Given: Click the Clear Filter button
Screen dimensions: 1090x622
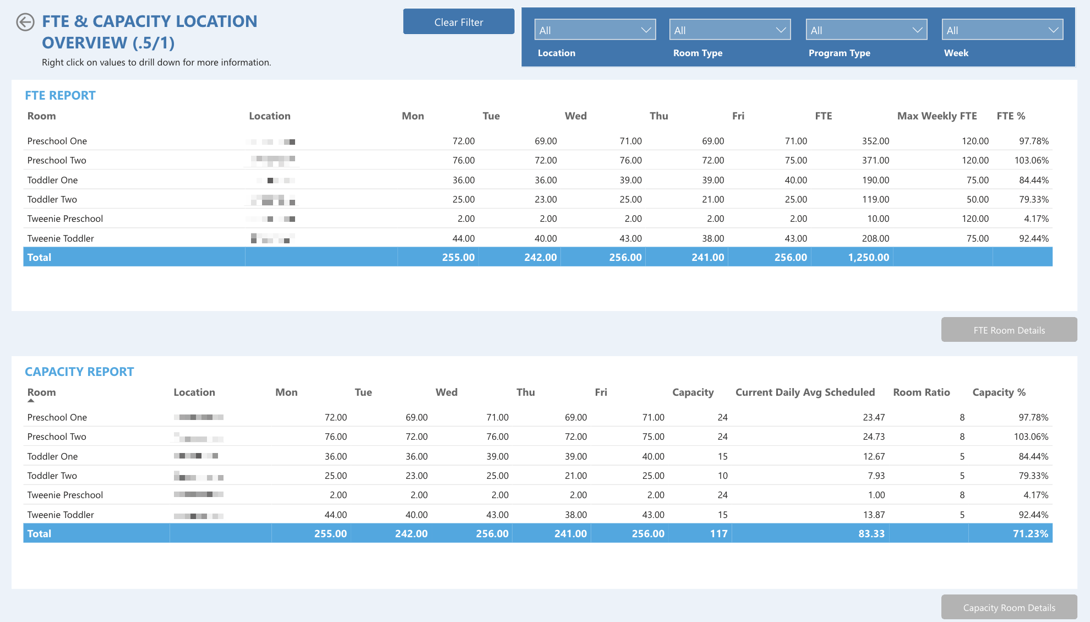Looking at the screenshot, I should pos(459,21).
